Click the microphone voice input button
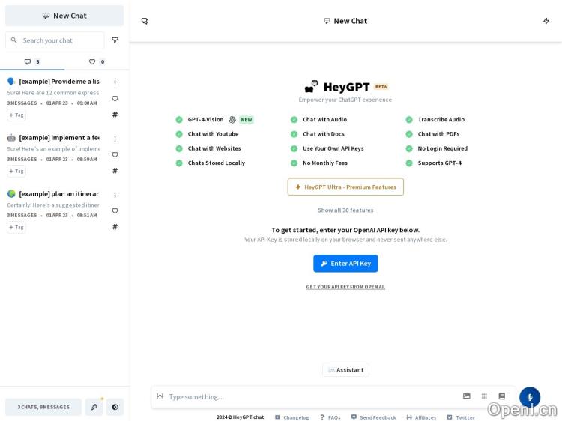 [x=529, y=397]
